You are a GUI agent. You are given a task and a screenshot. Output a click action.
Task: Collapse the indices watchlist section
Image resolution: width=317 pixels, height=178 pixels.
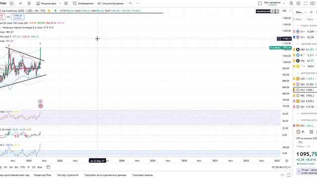pyautogui.click(x=298, y=26)
